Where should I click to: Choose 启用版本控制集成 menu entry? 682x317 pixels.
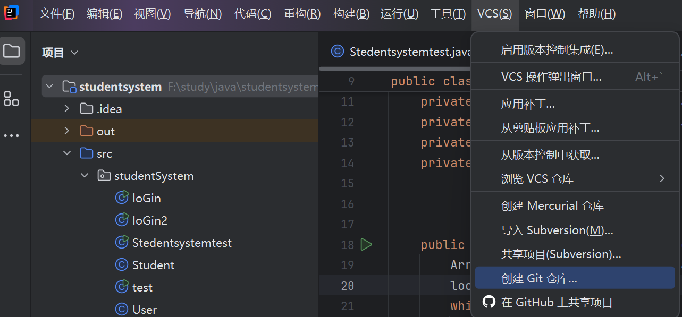coord(557,50)
